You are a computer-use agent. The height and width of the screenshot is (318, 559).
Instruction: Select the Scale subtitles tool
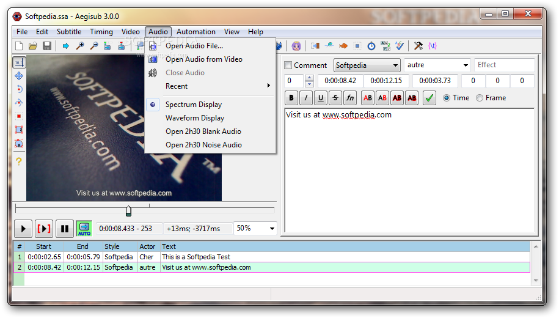pos(19,116)
